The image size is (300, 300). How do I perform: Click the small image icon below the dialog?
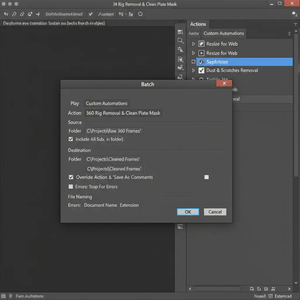tap(180, 226)
